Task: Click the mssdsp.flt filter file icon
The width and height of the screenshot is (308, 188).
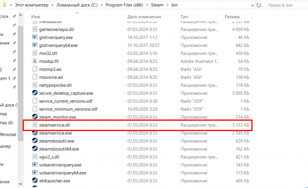Action: tap(35, 61)
